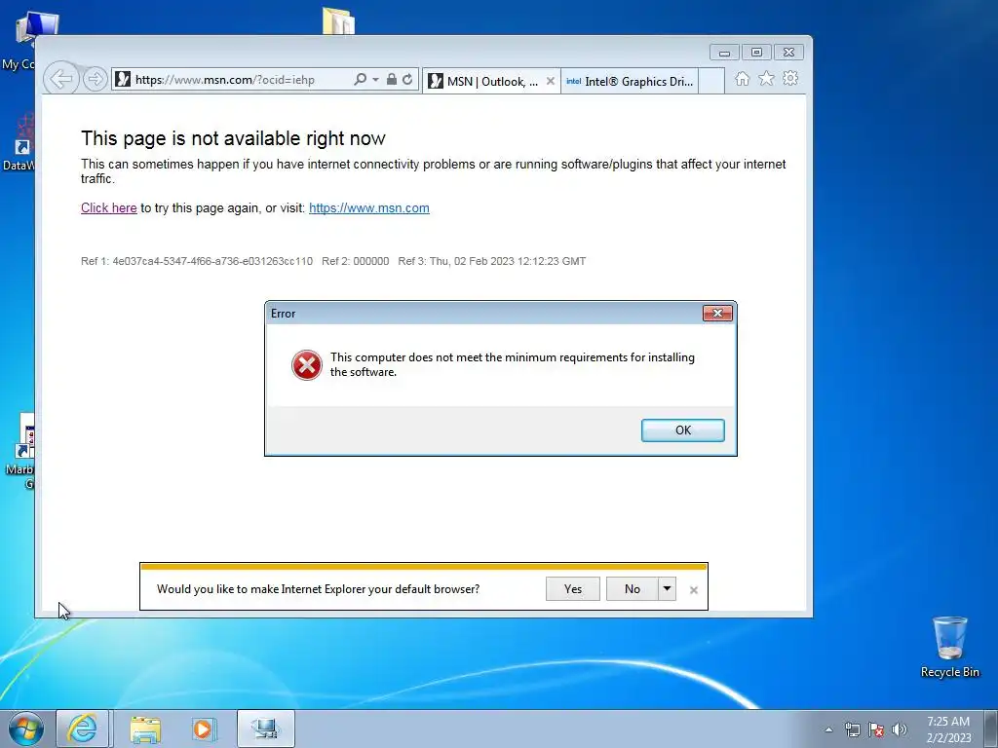The image size is (998, 748).
Task: Click the installer program taskbar icon
Action: (266, 729)
